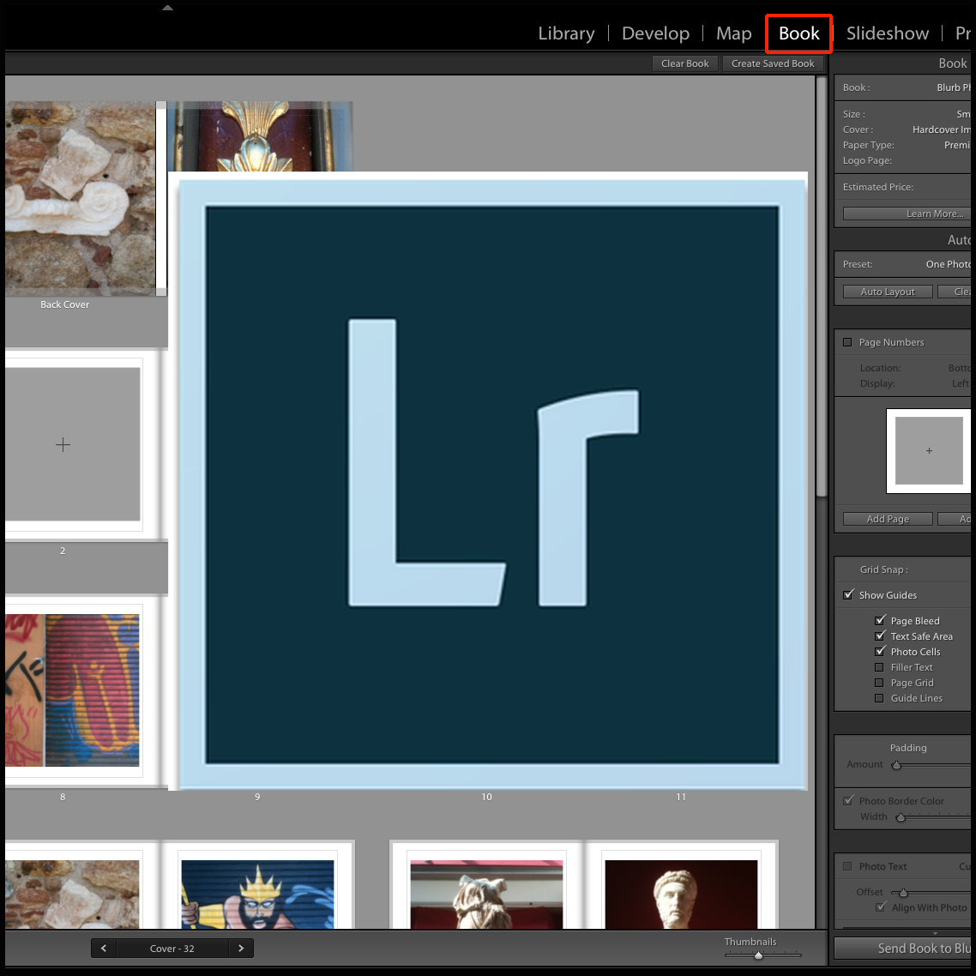The image size is (976, 976).
Task: Collapse the top module picker panel arrow
Action: click(167, 8)
